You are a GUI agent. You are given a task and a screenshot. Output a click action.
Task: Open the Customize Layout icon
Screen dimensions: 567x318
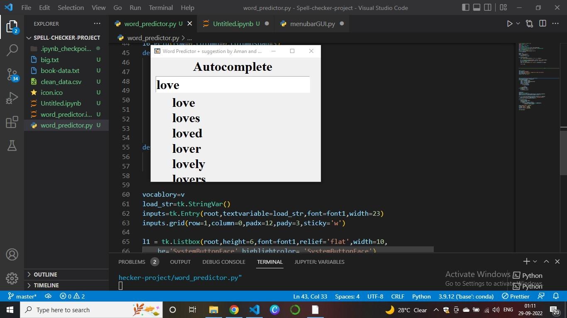[x=503, y=7]
